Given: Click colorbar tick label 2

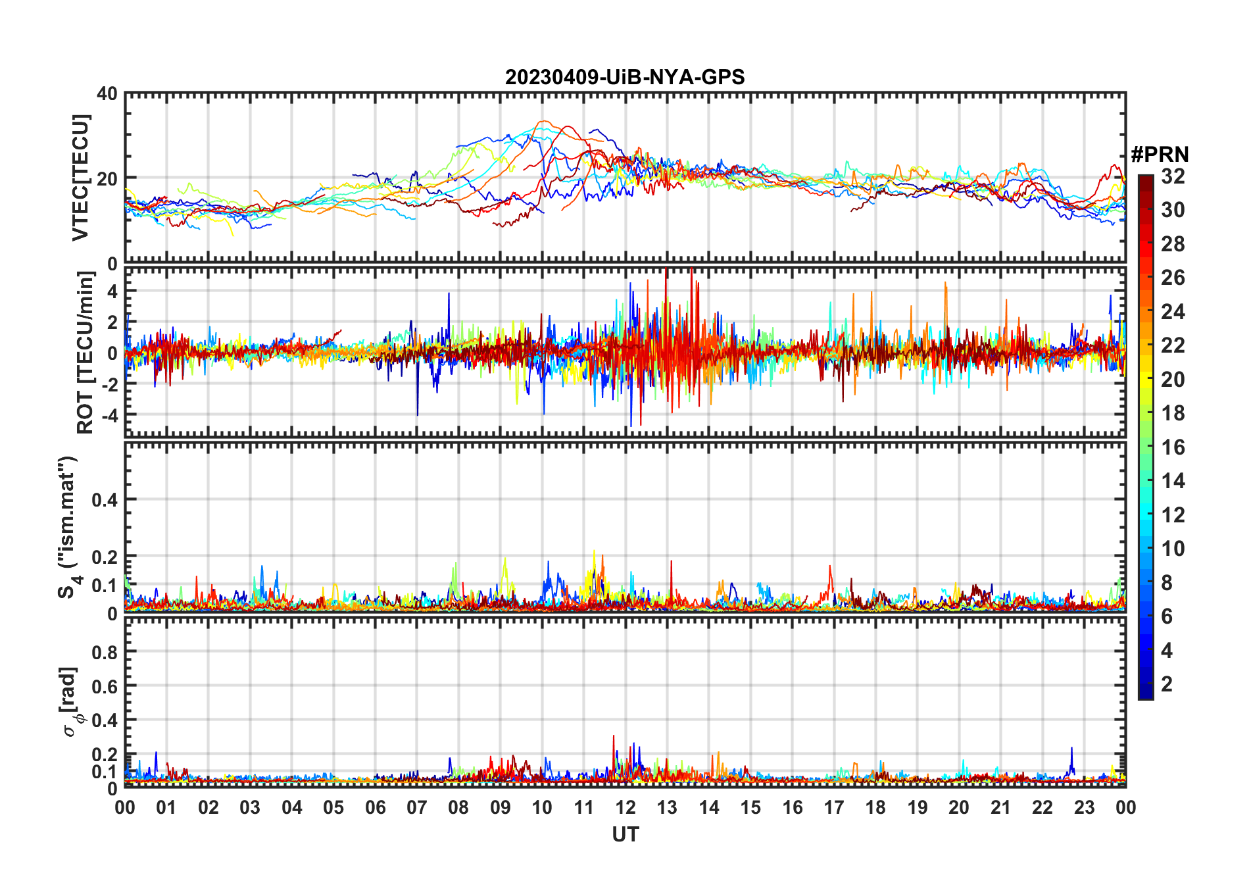Looking at the screenshot, I should pyautogui.click(x=1167, y=684).
